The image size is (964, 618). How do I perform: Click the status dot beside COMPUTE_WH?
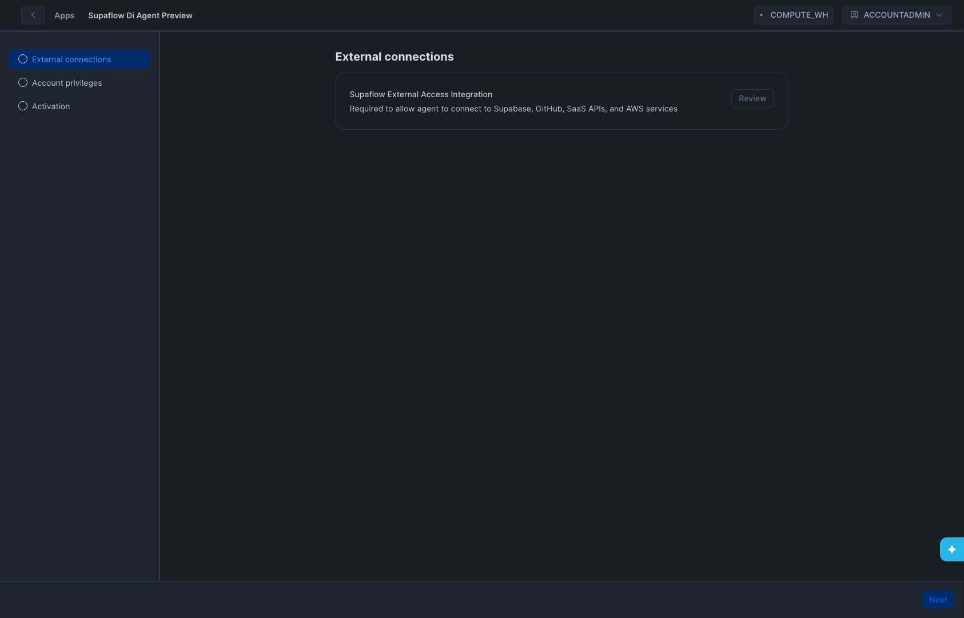761,15
